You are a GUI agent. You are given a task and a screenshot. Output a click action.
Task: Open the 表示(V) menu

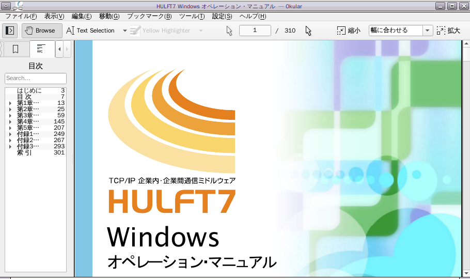coord(54,16)
